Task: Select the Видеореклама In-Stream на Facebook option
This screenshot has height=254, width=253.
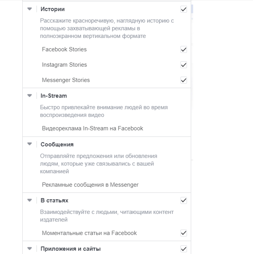Action: (93, 129)
